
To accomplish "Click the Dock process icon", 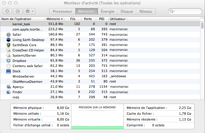I will 8,71.
